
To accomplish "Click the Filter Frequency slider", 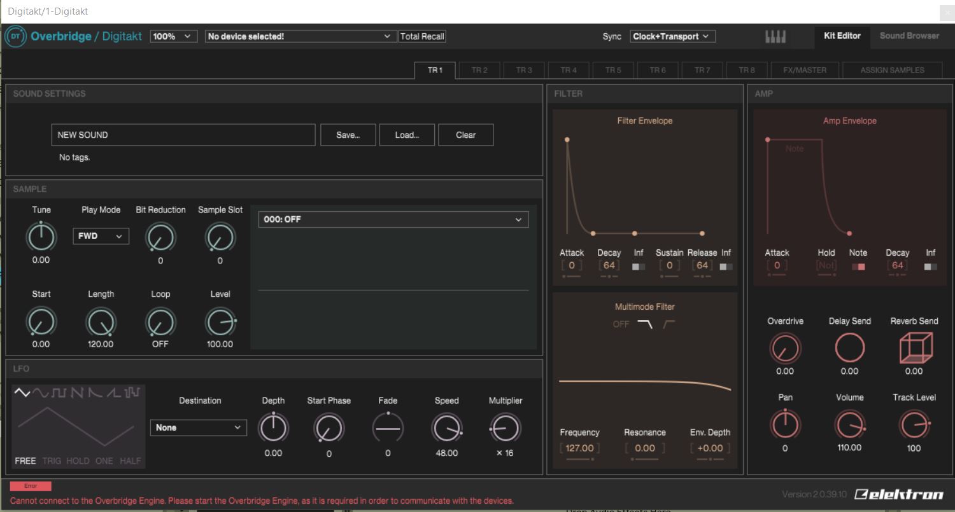I will (x=579, y=459).
